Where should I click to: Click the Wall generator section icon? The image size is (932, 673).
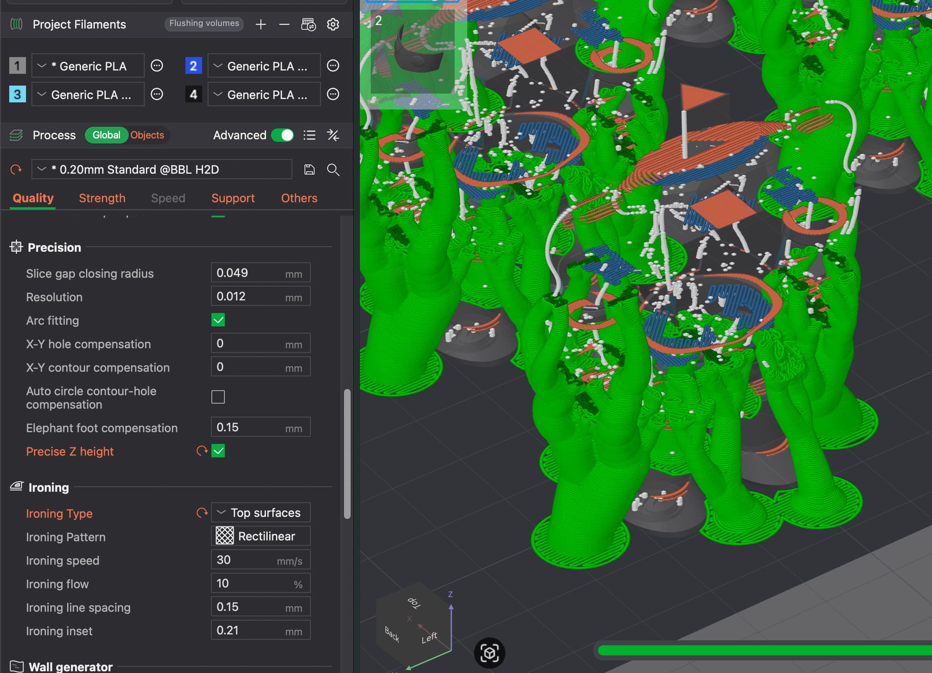[17, 666]
